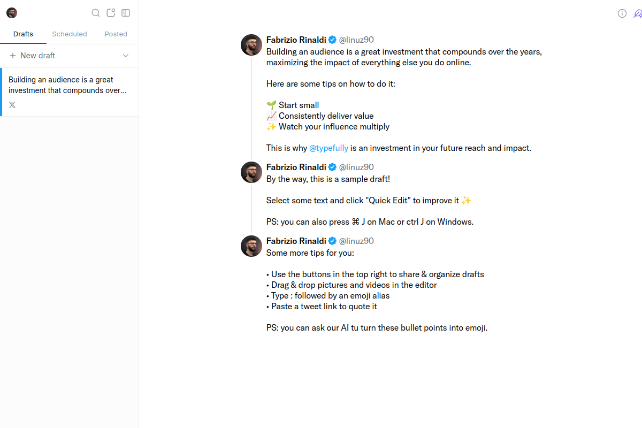This screenshot has width=642, height=428.
Task: Toggle the sidebar layout icon
Action: click(126, 13)
